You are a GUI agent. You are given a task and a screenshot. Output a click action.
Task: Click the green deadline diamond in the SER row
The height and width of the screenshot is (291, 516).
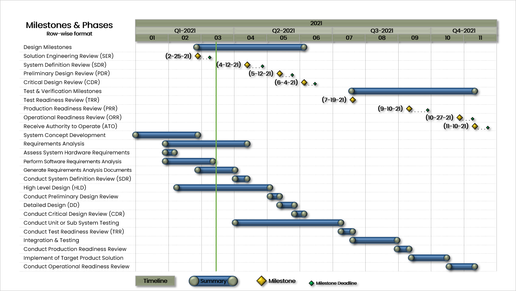210,57
